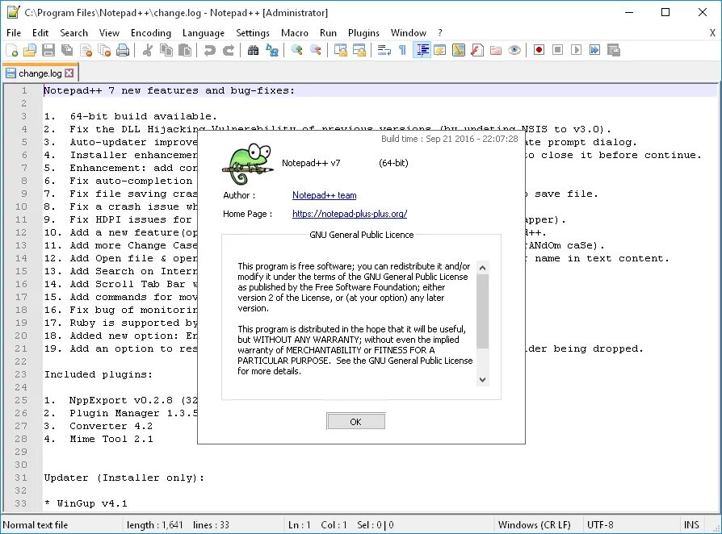722x534 pixels.
Task: Click the macro Playback icon
Action: [x=576, y=50]
